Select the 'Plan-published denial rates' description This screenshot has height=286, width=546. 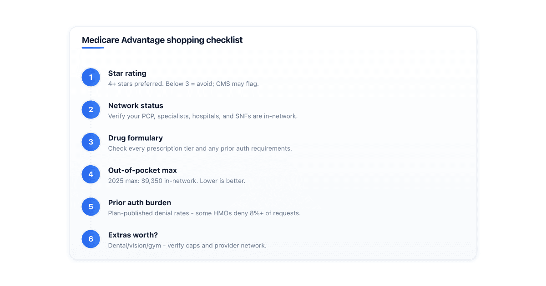tap(204, 213)
